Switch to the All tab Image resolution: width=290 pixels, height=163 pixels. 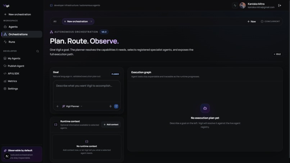pyautogui.click(x=55, y=22)
